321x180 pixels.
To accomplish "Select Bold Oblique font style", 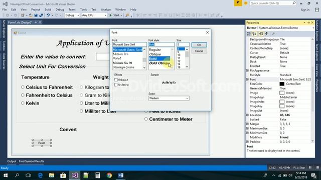I will (159, 63).
